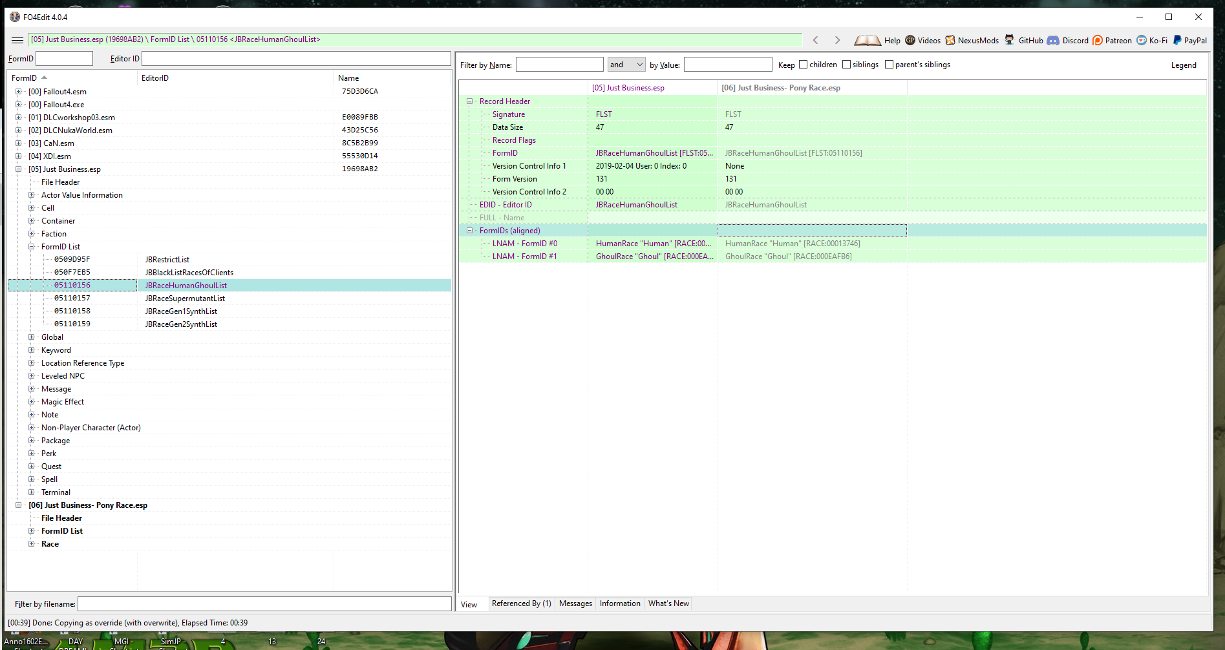This screenshot has height=650, width=1225.
Task: Collapse the FormIDs (aligned) section
Action: point(470,231)
